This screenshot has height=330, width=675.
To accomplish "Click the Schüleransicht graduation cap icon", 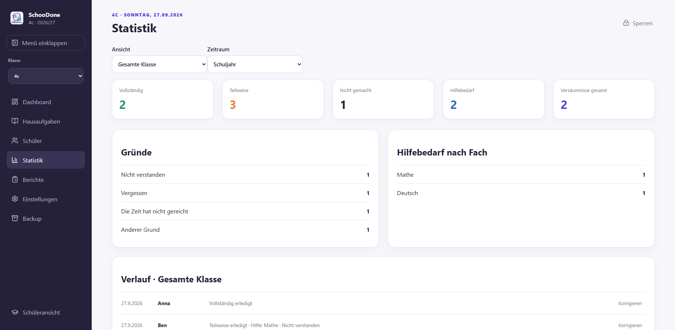I will point(15,312).
